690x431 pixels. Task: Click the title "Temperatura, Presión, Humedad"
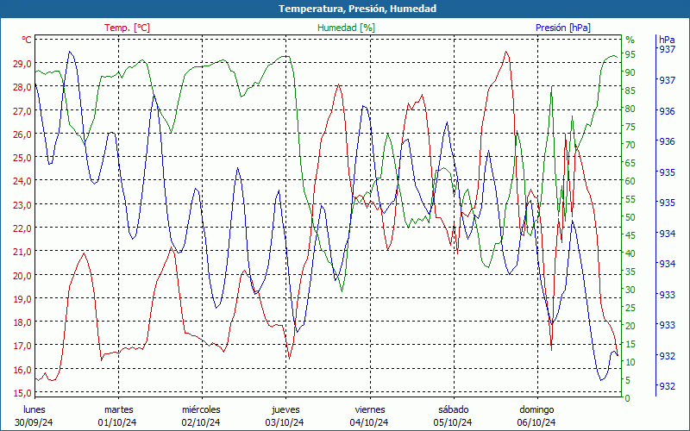point(357,9)
